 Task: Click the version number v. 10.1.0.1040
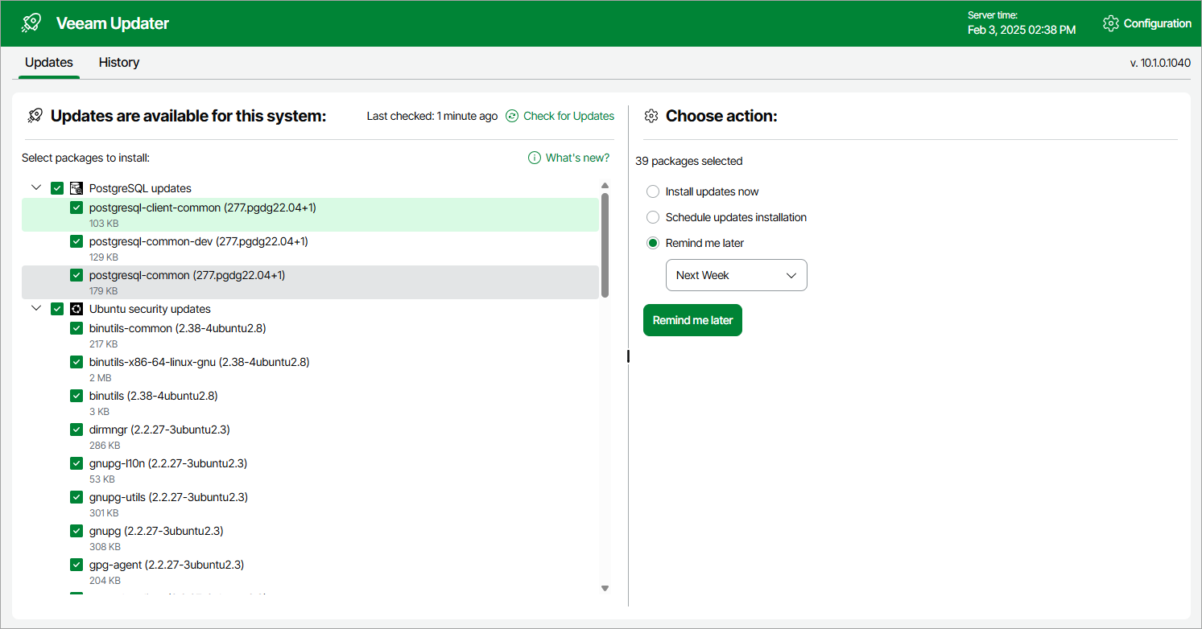1160,63
